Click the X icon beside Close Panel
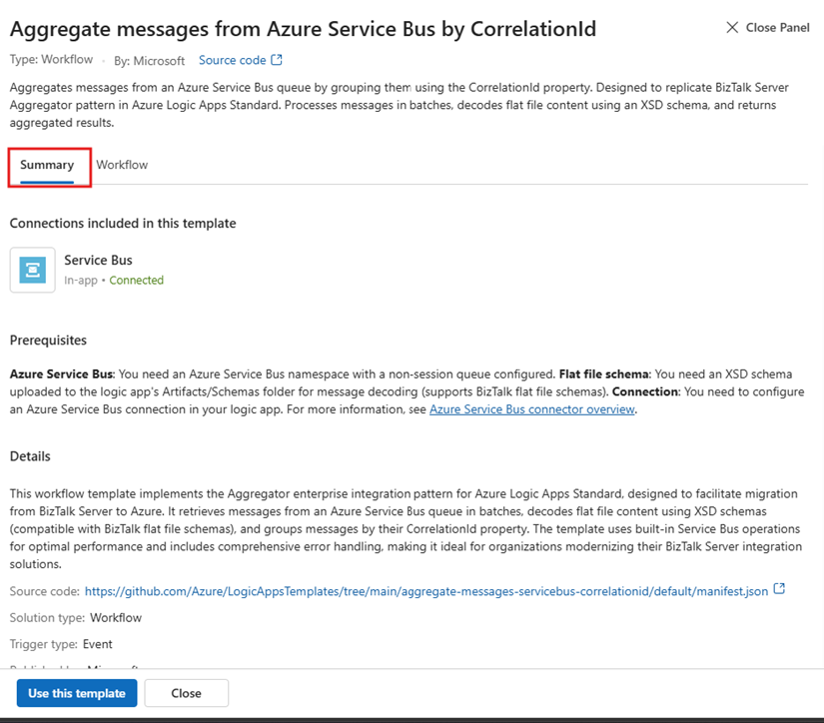Viewport: 824px width, 723px height. coord(732,28)
